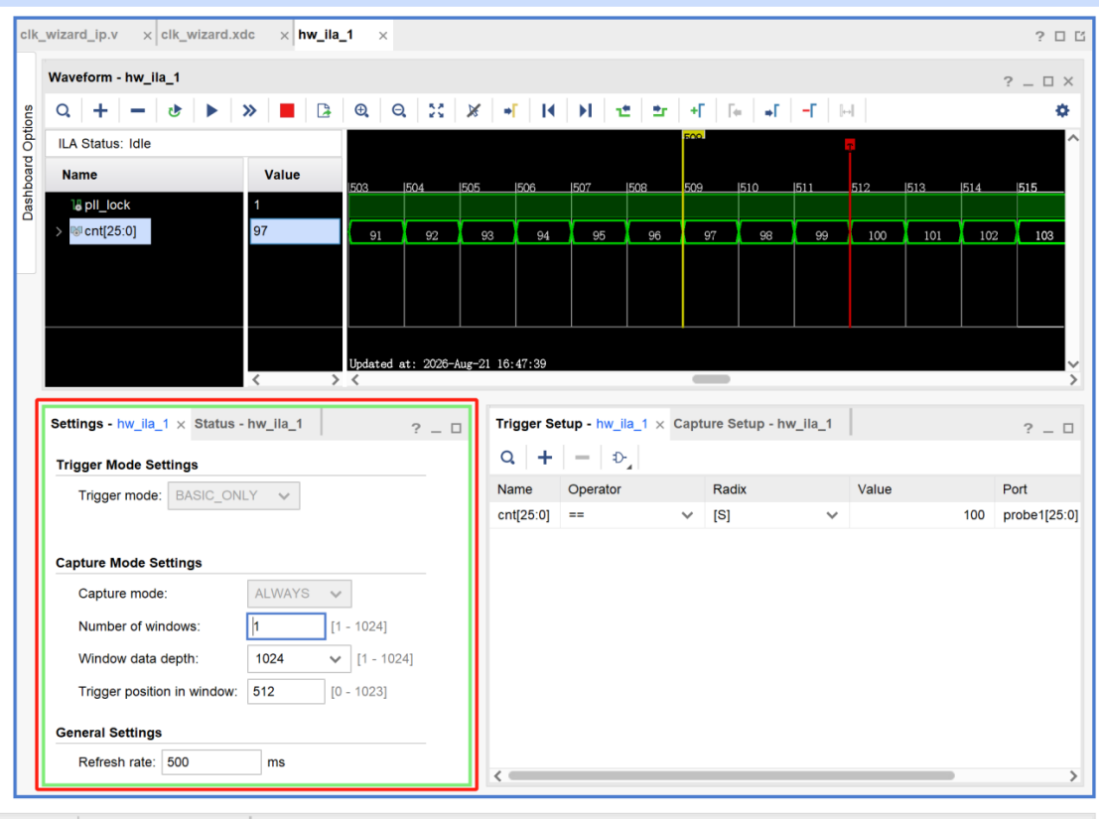Stop the trigger with the red square
The image size is (1099, 820).
[287, 111]
